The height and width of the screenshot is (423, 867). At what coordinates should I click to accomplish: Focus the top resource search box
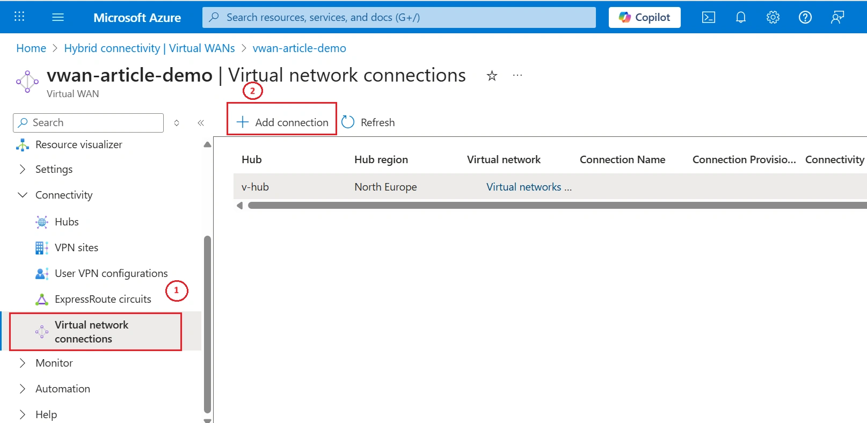pos(399,17)
